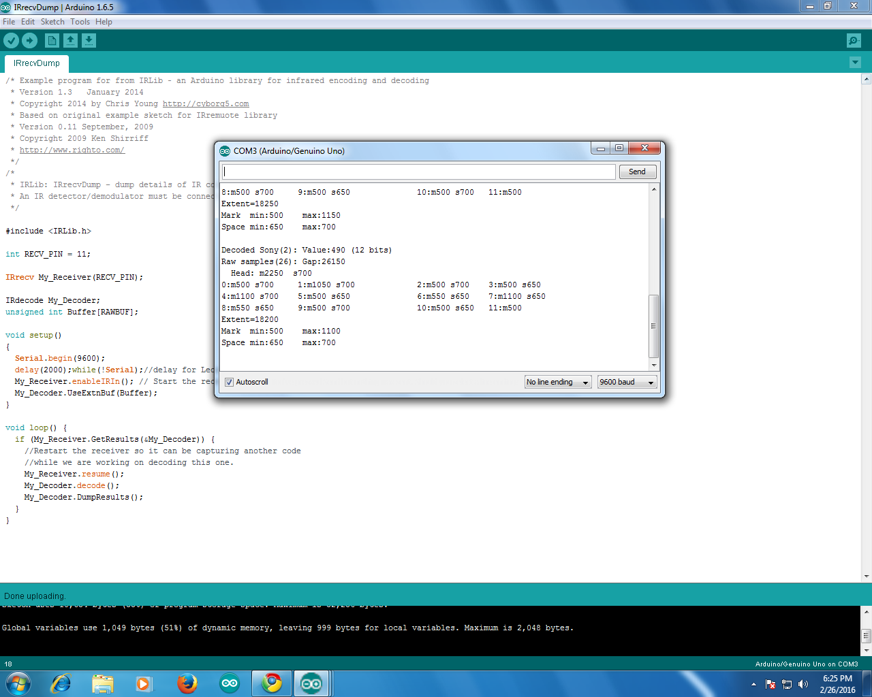Click the "IRrecv My_Receiver(RECV_PIN);" line

coord(74,278)
